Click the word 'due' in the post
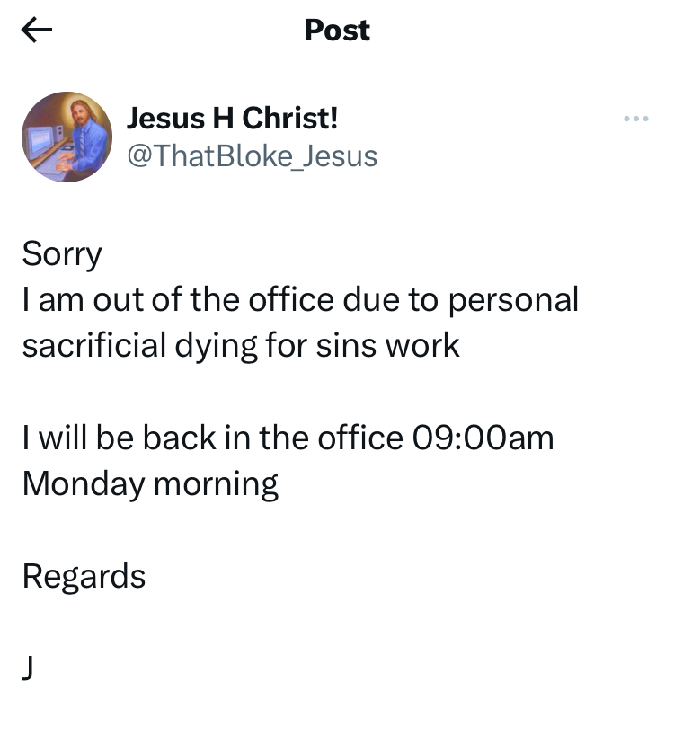674x735 pixels. [372, 300]
